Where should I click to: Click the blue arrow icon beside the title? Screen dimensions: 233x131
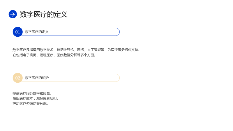pos(13,14)
